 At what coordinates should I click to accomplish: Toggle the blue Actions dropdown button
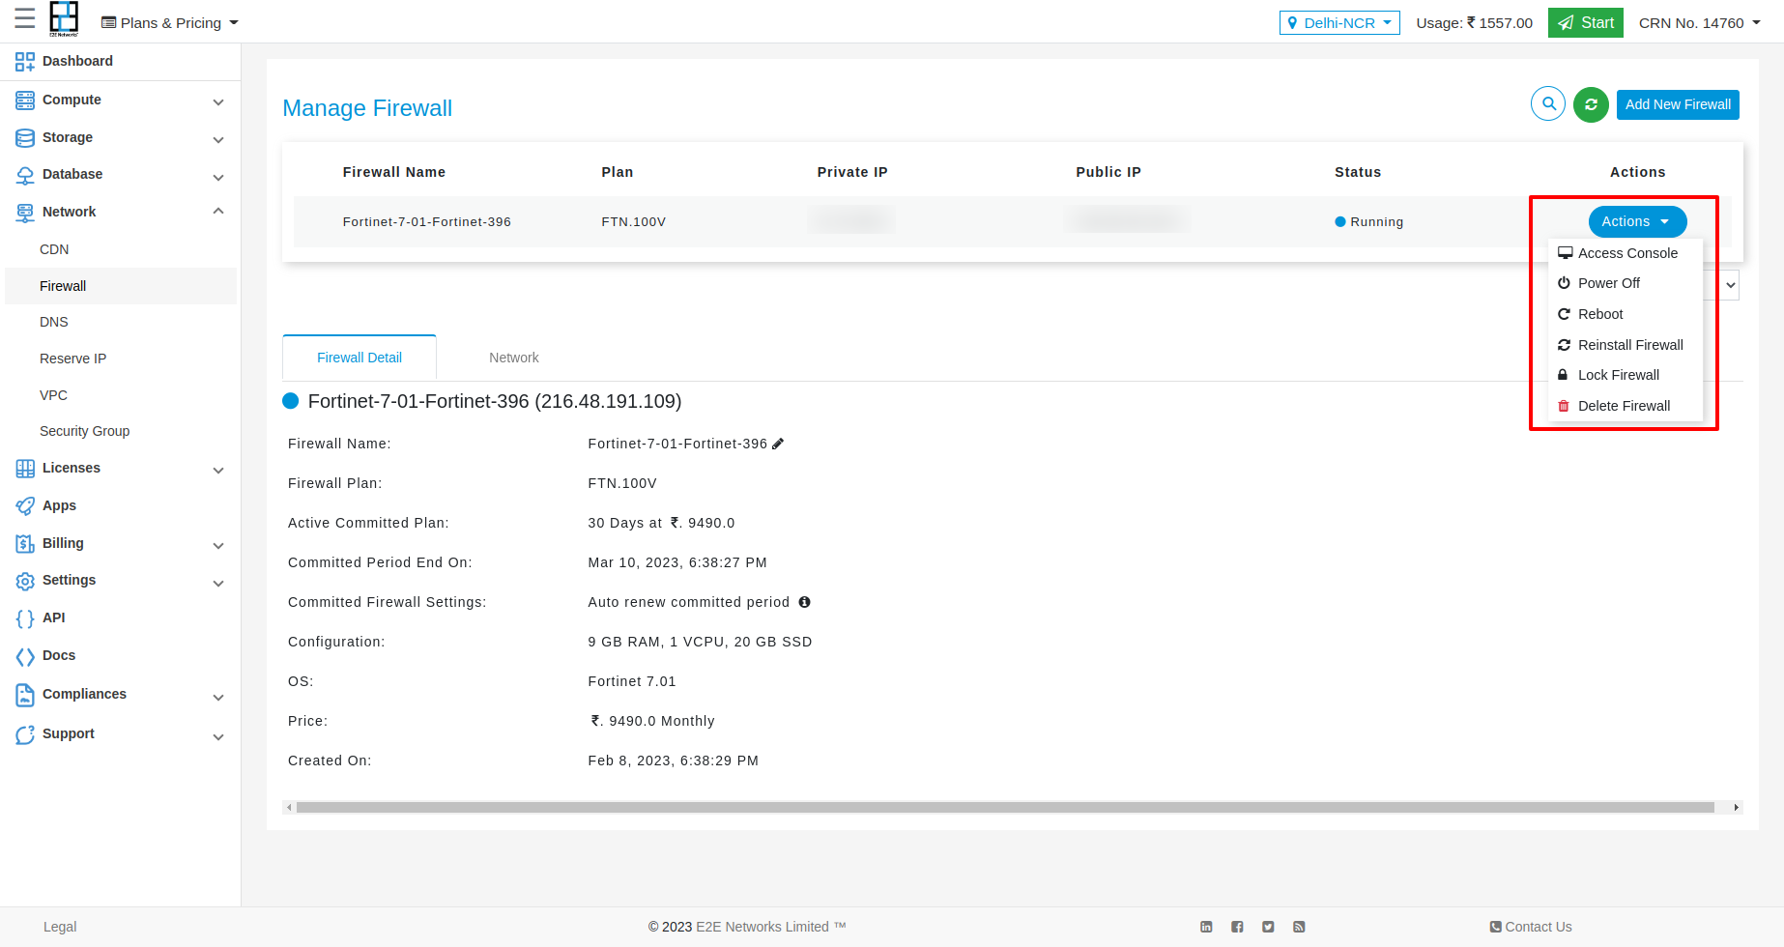click(x=1637, y=221)
